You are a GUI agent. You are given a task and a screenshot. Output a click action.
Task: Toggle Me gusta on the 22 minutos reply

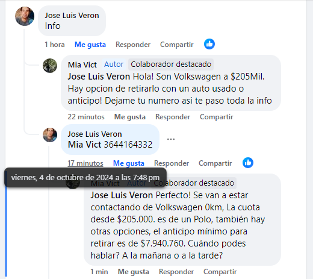130,117
